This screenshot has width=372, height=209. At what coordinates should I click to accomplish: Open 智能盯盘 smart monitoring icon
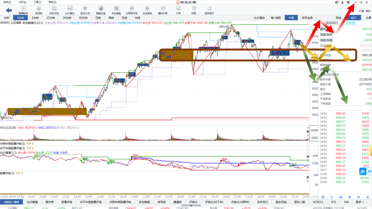pyautogui.click(x=101, y=10)
